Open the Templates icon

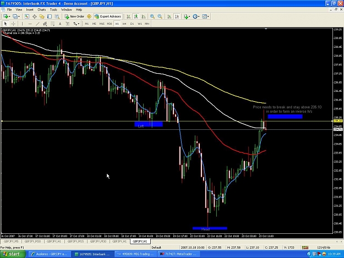click(x=204, y=17)
